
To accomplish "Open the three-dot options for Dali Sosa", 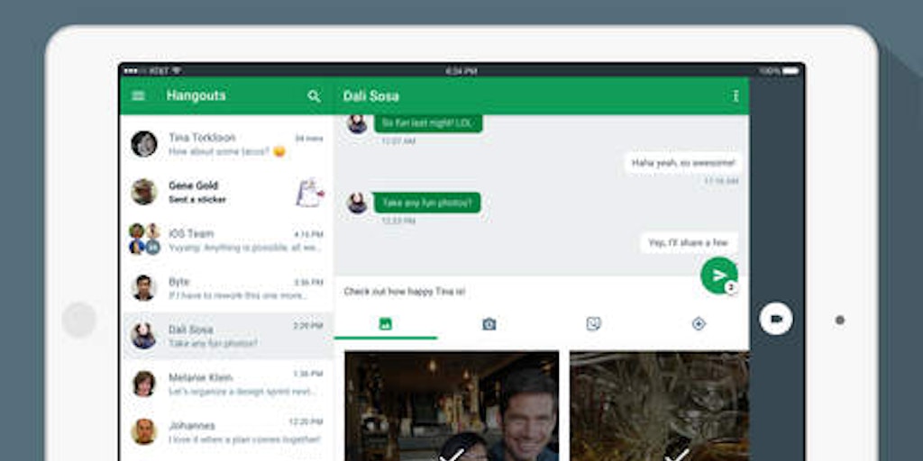I will [x=736, y=95].
